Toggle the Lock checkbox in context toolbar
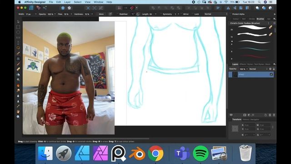Viewport: 291px width, 164px height. point(193,14)
